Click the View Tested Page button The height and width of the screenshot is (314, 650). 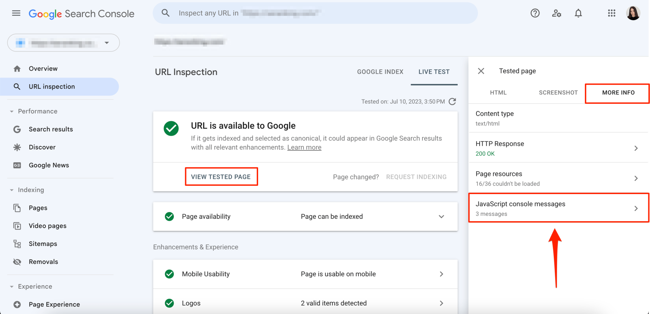[221, 177]
